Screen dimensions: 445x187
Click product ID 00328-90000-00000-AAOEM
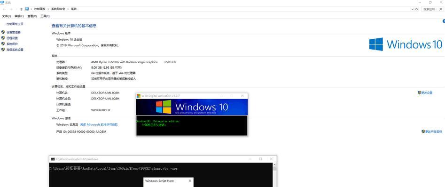pyautogui.click(x=86, y=132)
